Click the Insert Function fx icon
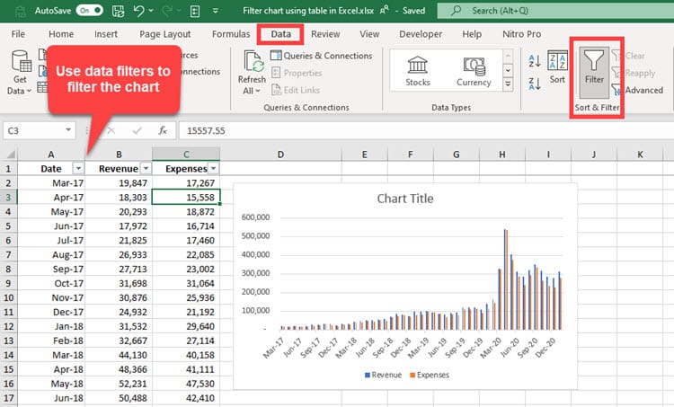 [162, 130]
